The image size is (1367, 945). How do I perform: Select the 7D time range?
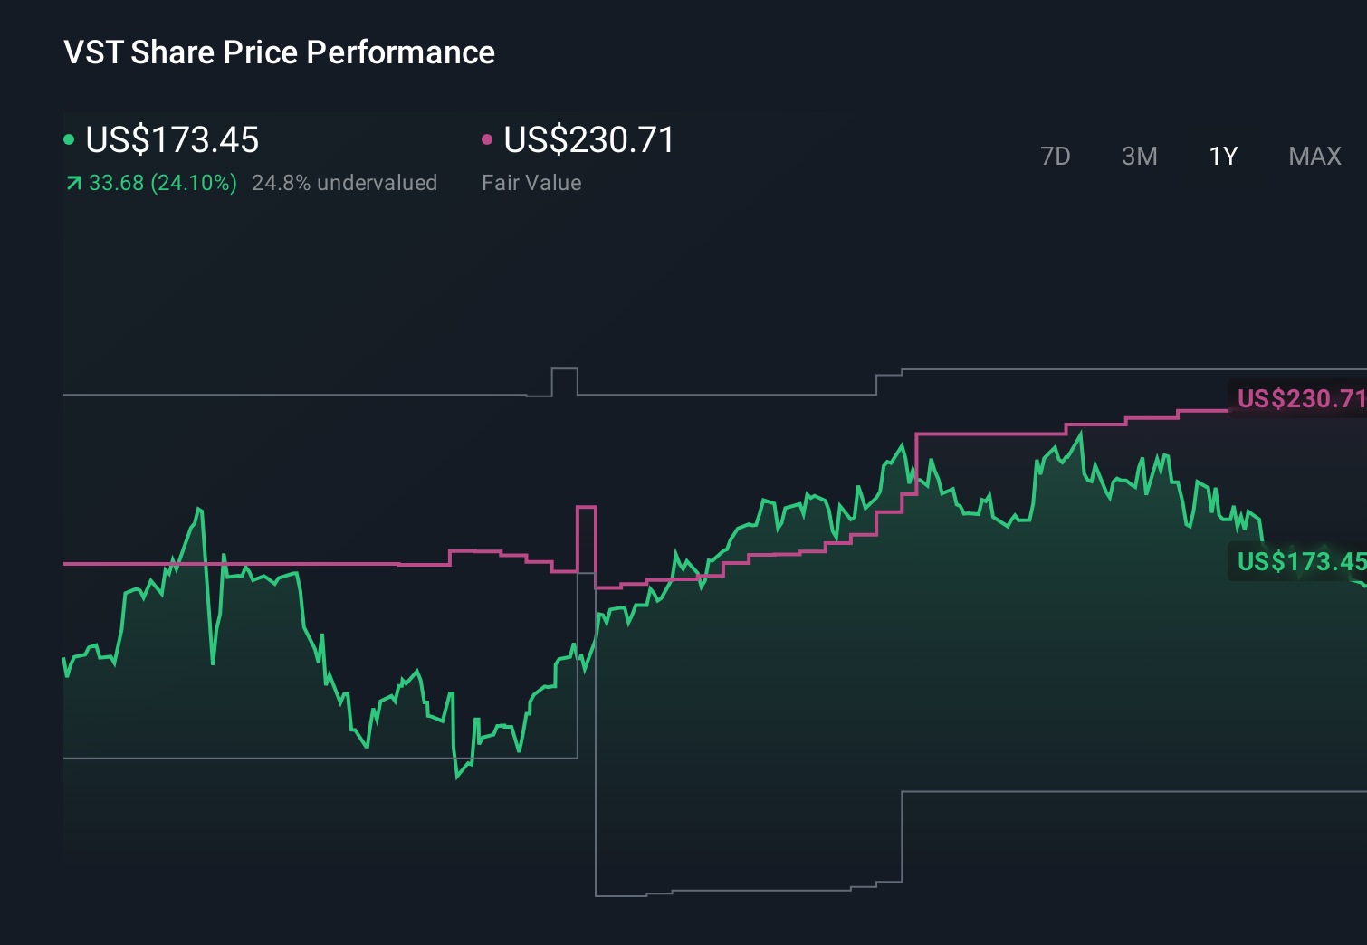tap(1055, 157)
